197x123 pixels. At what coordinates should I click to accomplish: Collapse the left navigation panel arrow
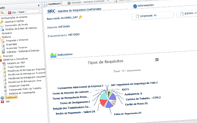39,5
